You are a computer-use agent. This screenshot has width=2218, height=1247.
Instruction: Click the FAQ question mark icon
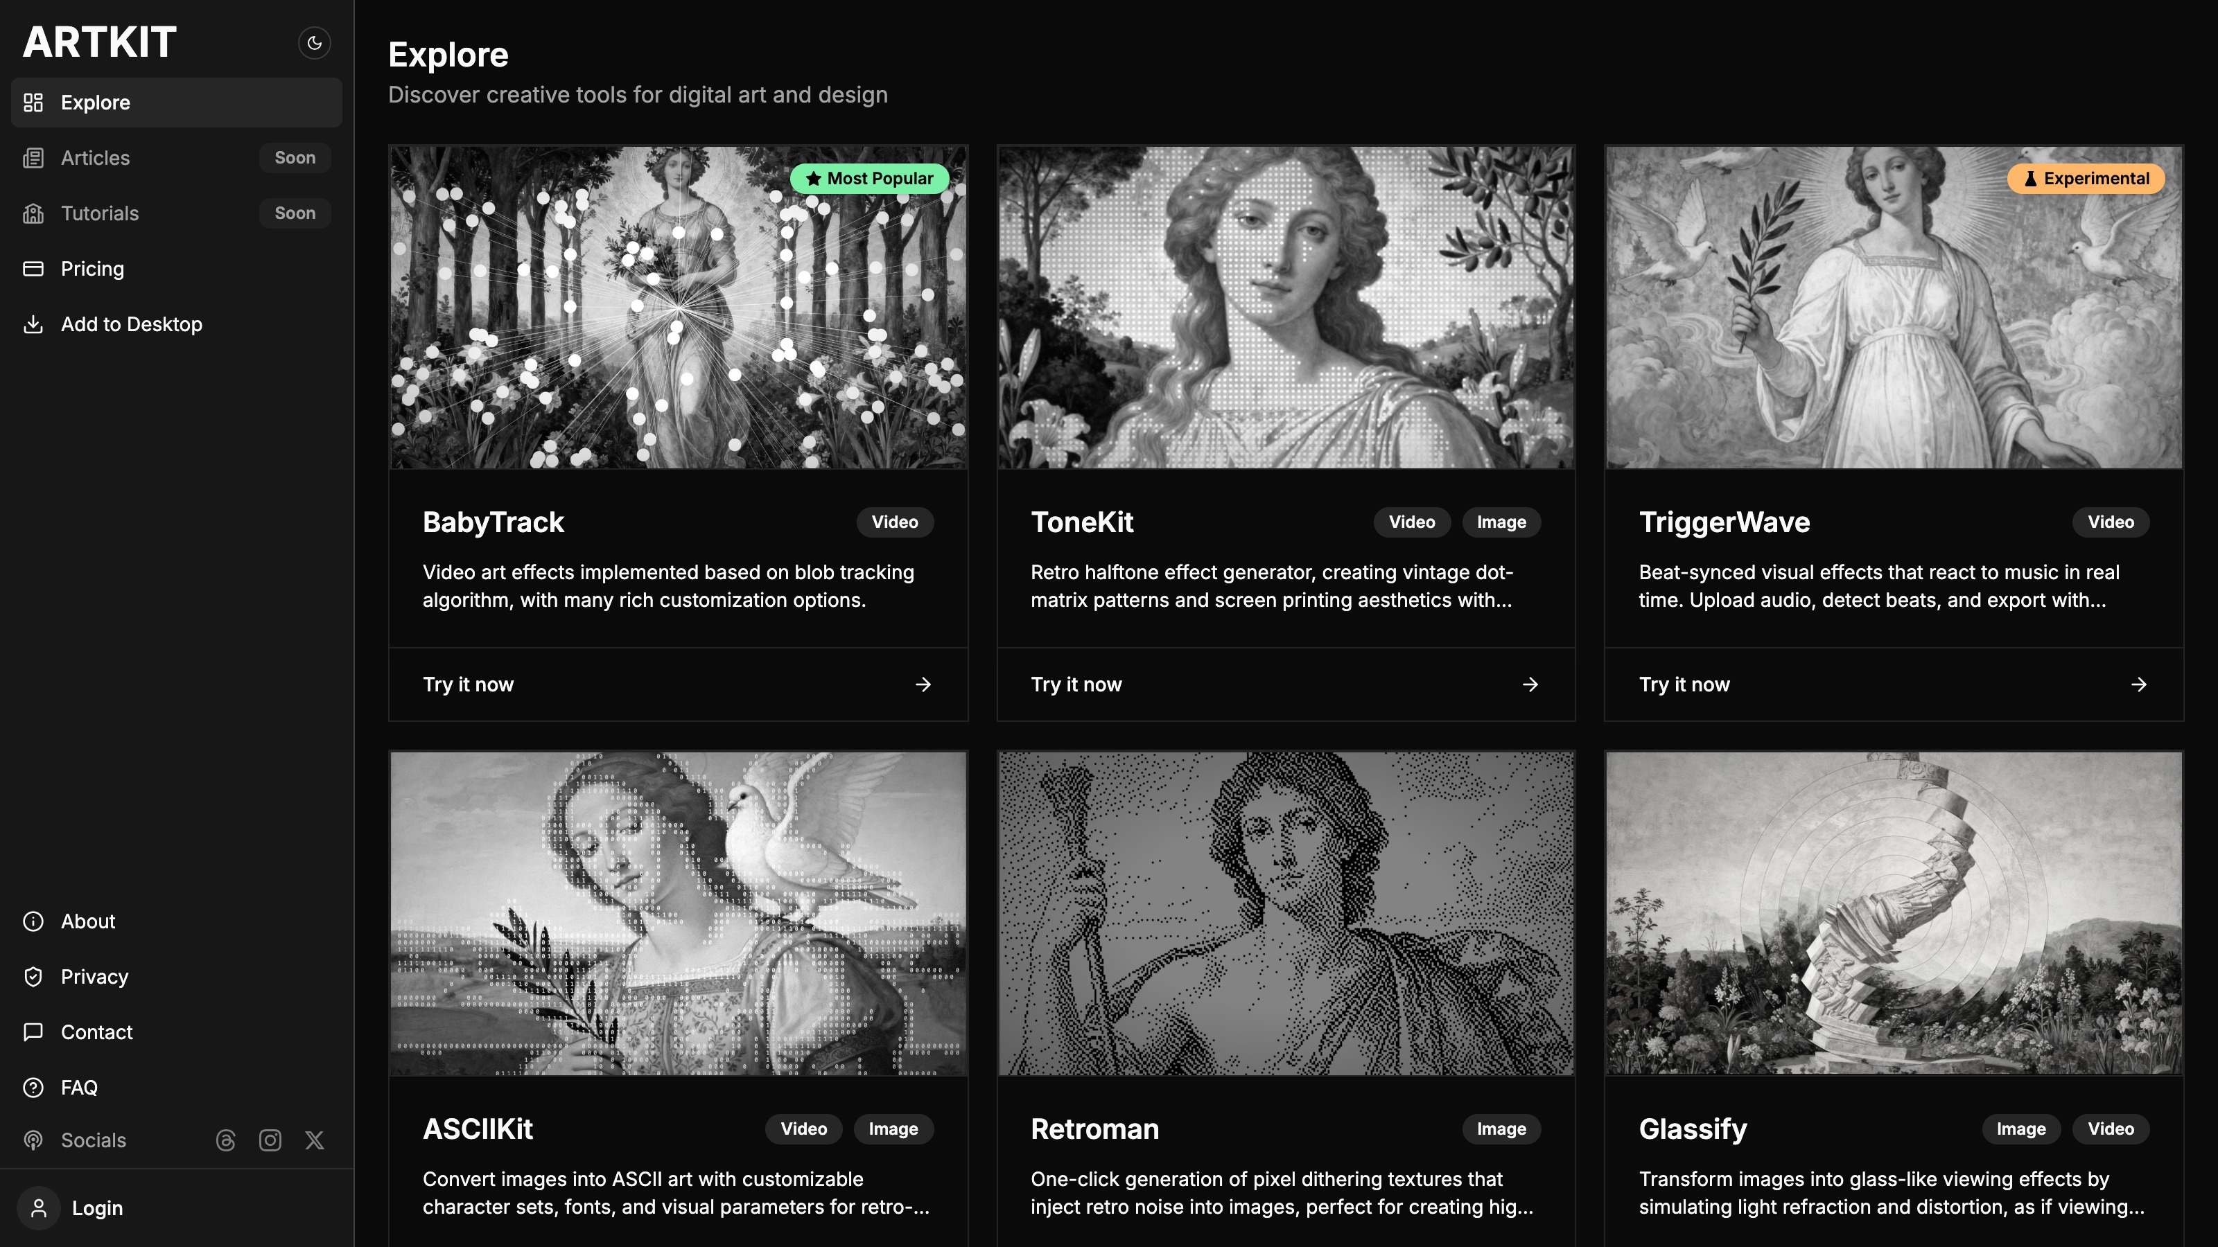tap(33, 1088)
